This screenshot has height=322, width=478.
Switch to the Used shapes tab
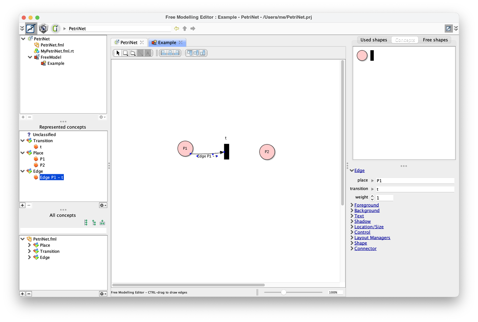tap(374, 40)
